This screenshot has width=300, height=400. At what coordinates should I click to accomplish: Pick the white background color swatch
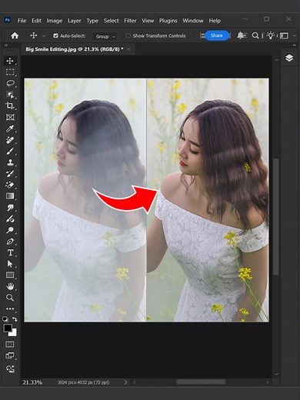[x=13, y=333]
